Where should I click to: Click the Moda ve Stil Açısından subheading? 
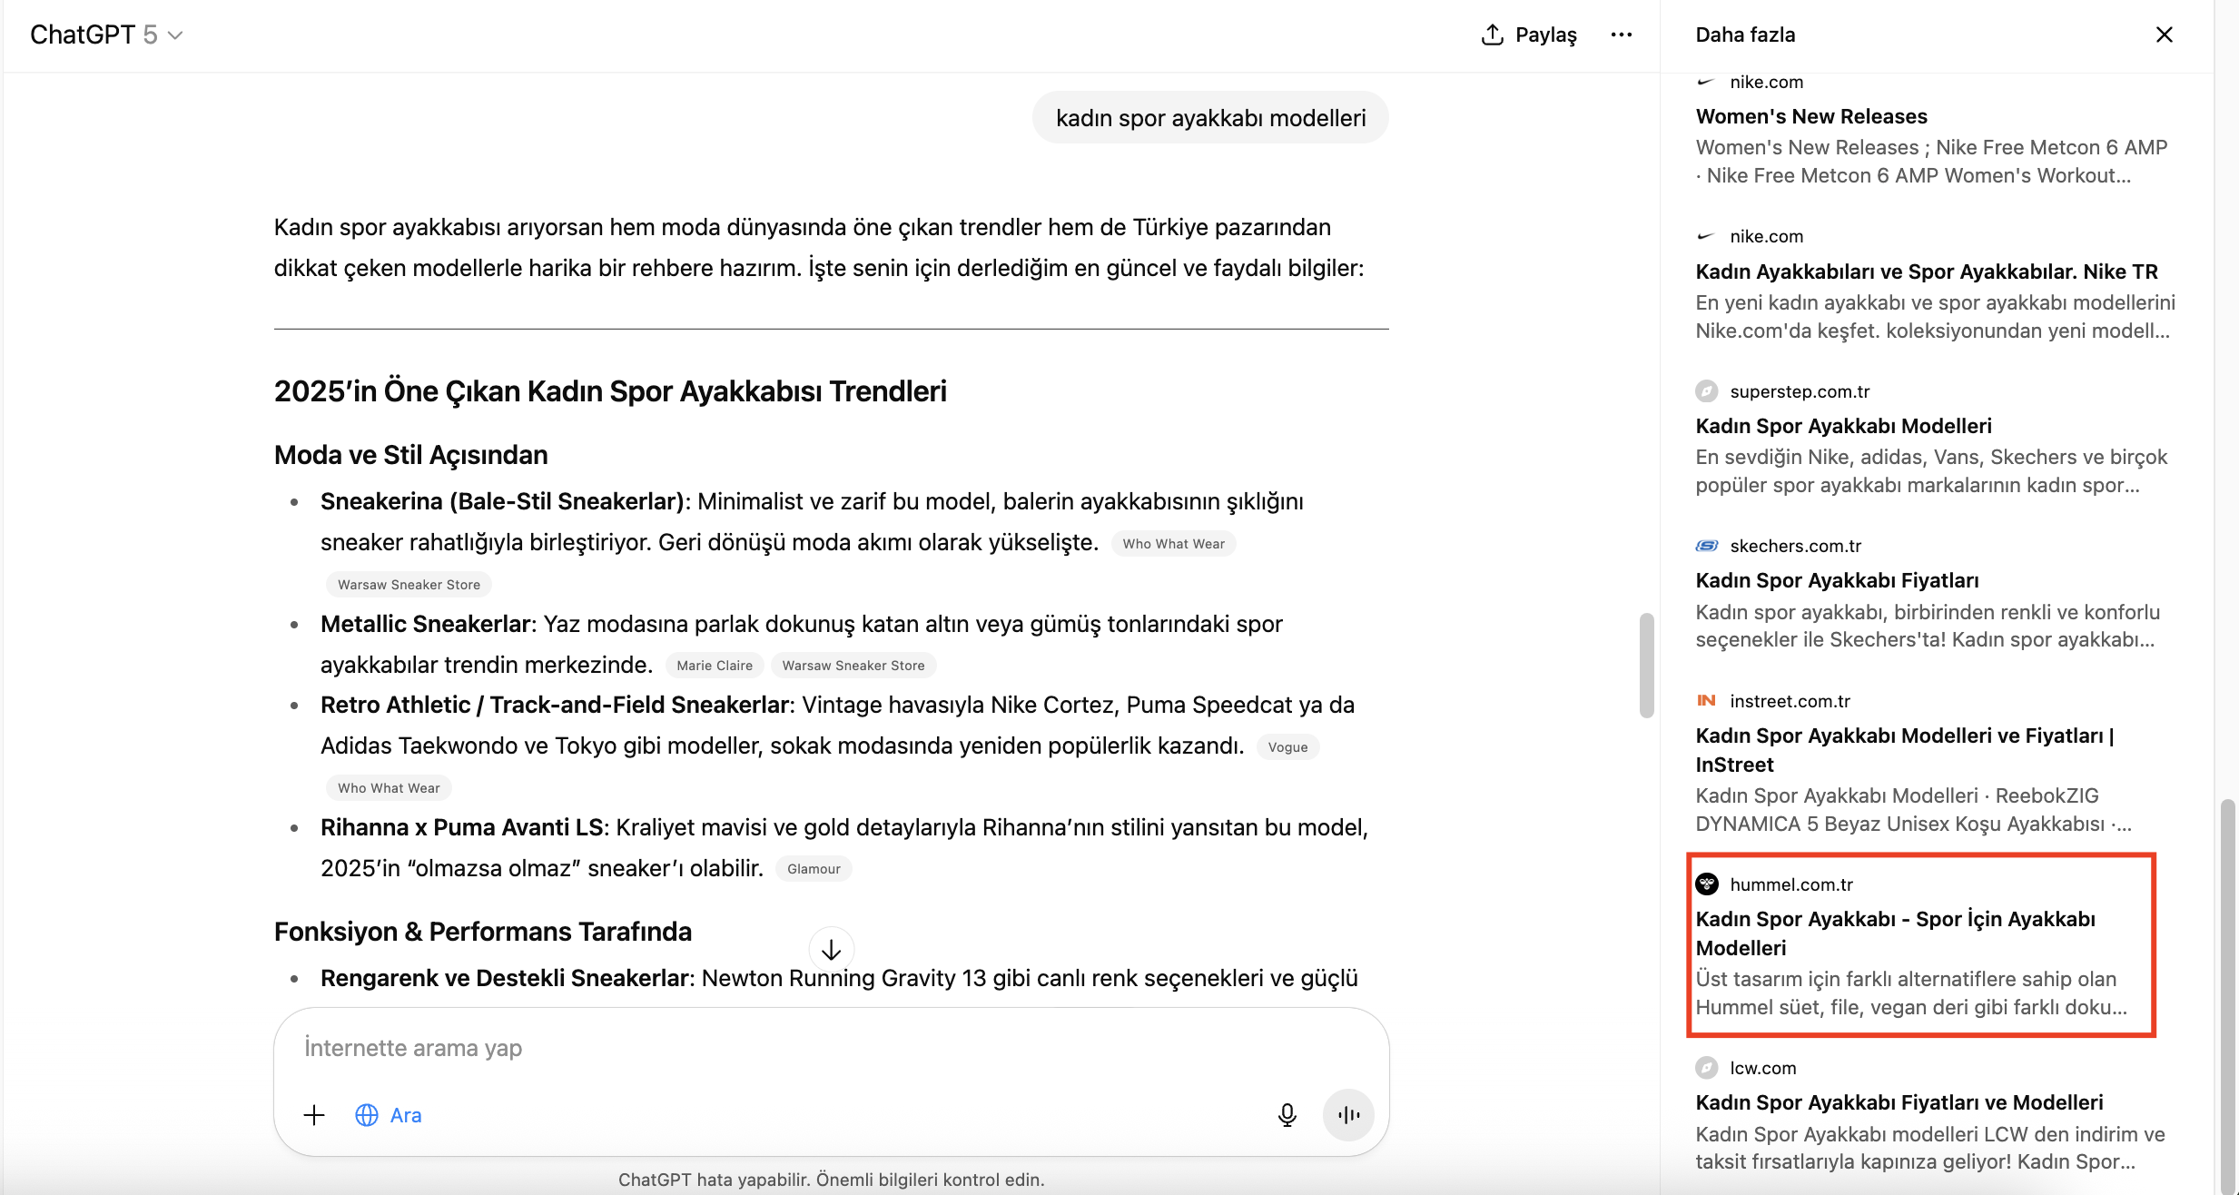[411, 455]
